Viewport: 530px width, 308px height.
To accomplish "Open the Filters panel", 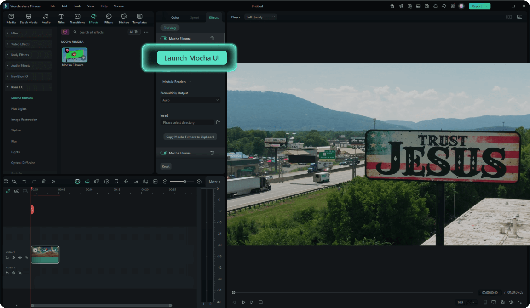I will pos(109,18).
